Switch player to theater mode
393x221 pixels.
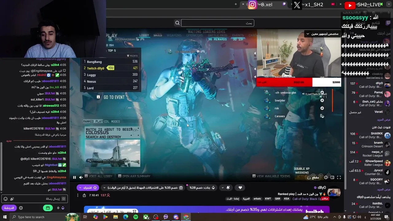tap(332, 177)
